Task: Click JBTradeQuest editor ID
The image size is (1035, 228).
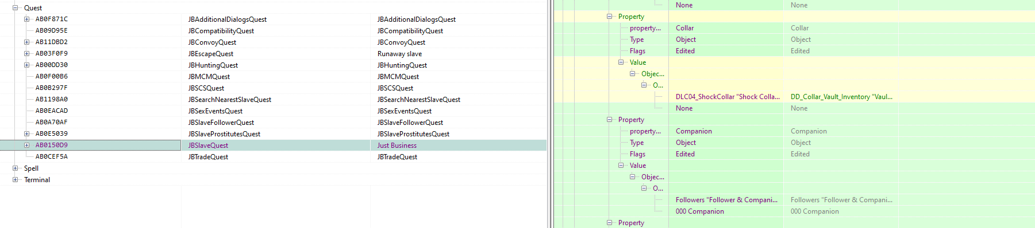Action: [x=208, y=157]
